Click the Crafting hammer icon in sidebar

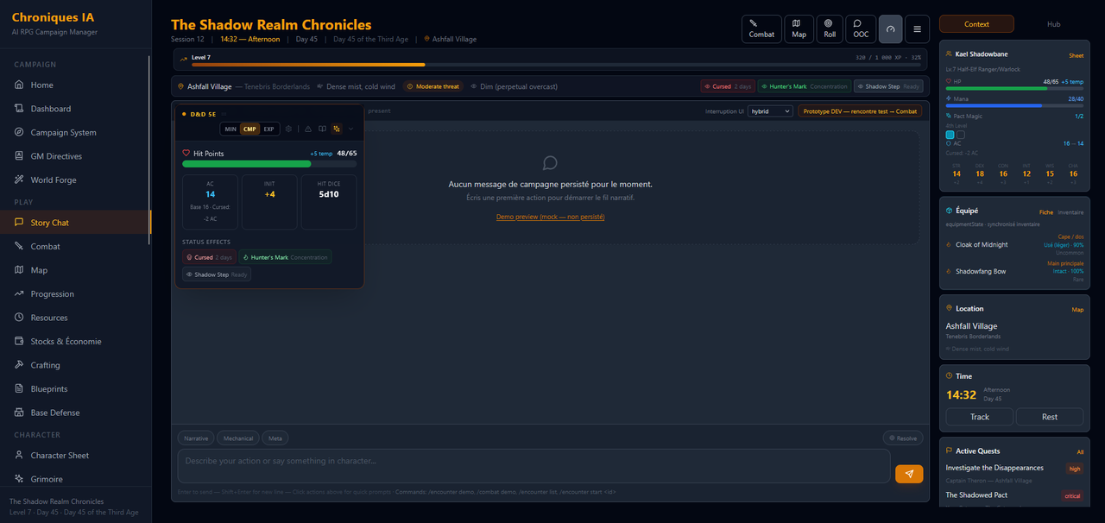click(x=20, y=365)
